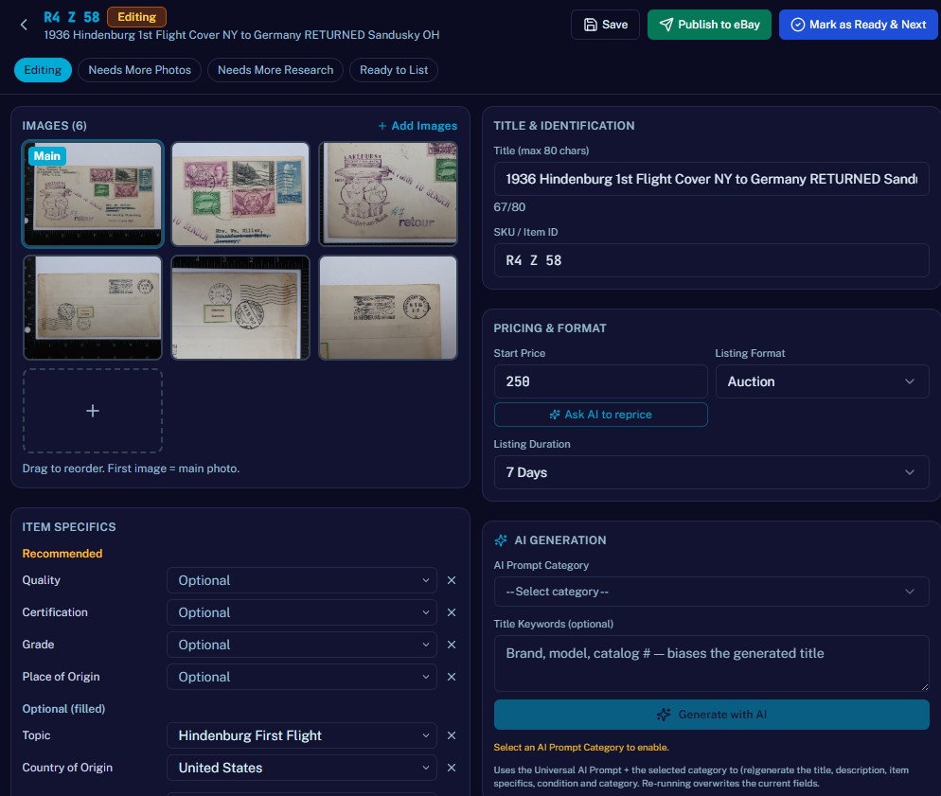Select the Editing status tab

43,70
